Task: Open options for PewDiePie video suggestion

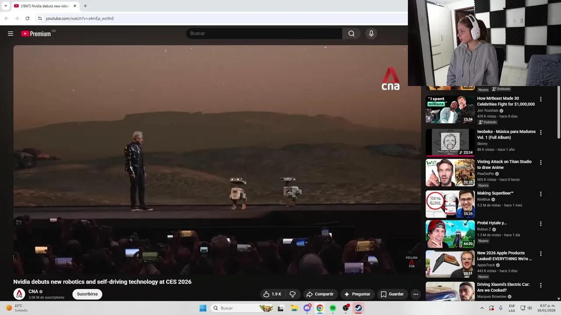Action: (x=540, y=162)
